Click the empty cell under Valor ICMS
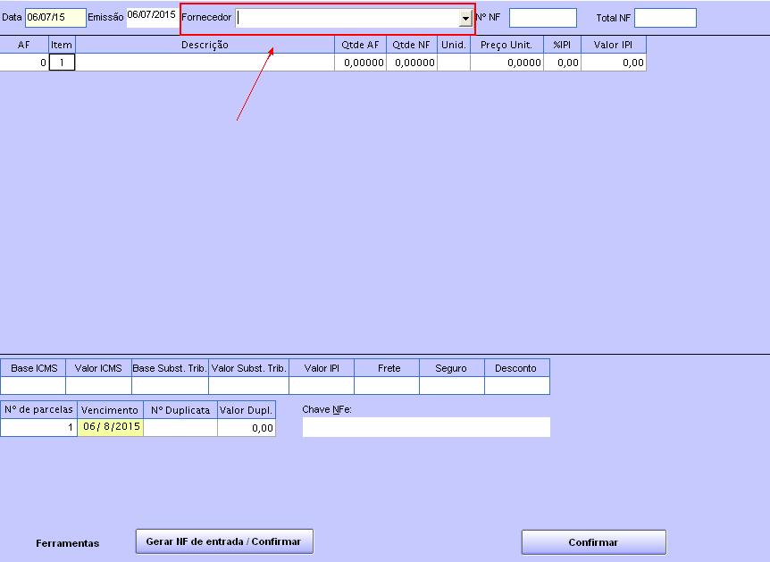 [98, 386]
